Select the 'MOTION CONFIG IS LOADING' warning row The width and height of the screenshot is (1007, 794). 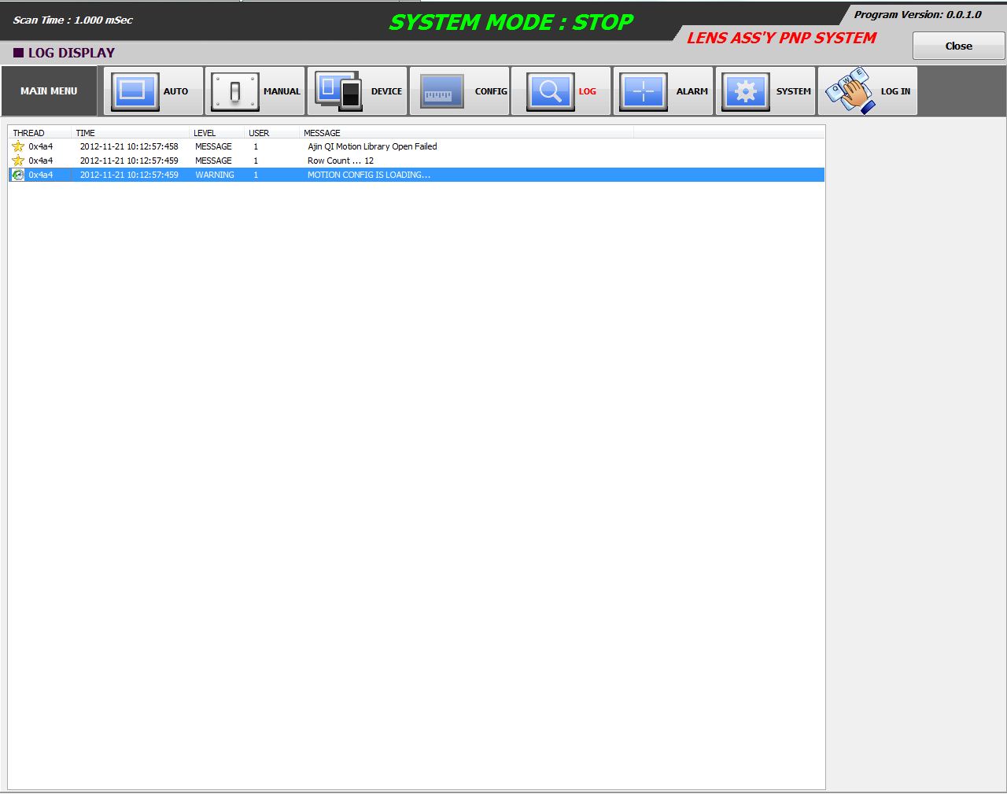(368, 175)
